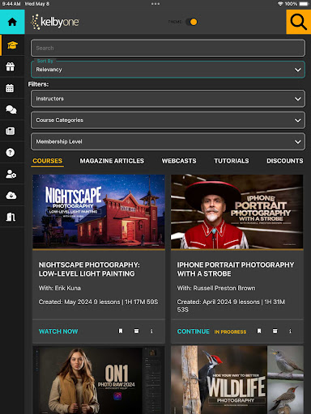
Task: Click Watch Now on Nightscape course
Action: [x=58, y=332]
